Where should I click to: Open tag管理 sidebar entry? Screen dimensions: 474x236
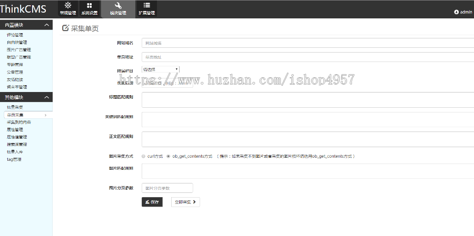pos(14,159)
